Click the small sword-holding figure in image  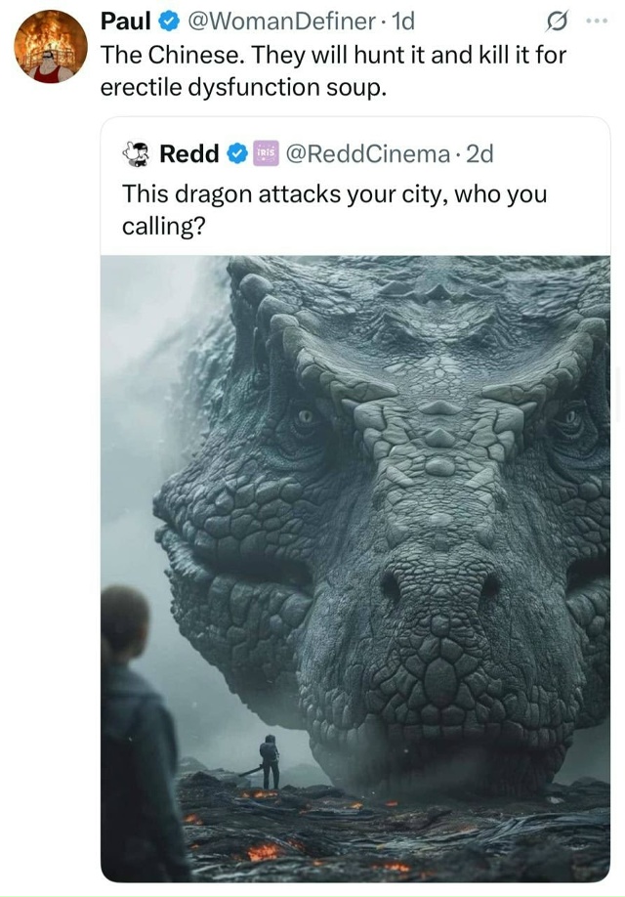269,762
